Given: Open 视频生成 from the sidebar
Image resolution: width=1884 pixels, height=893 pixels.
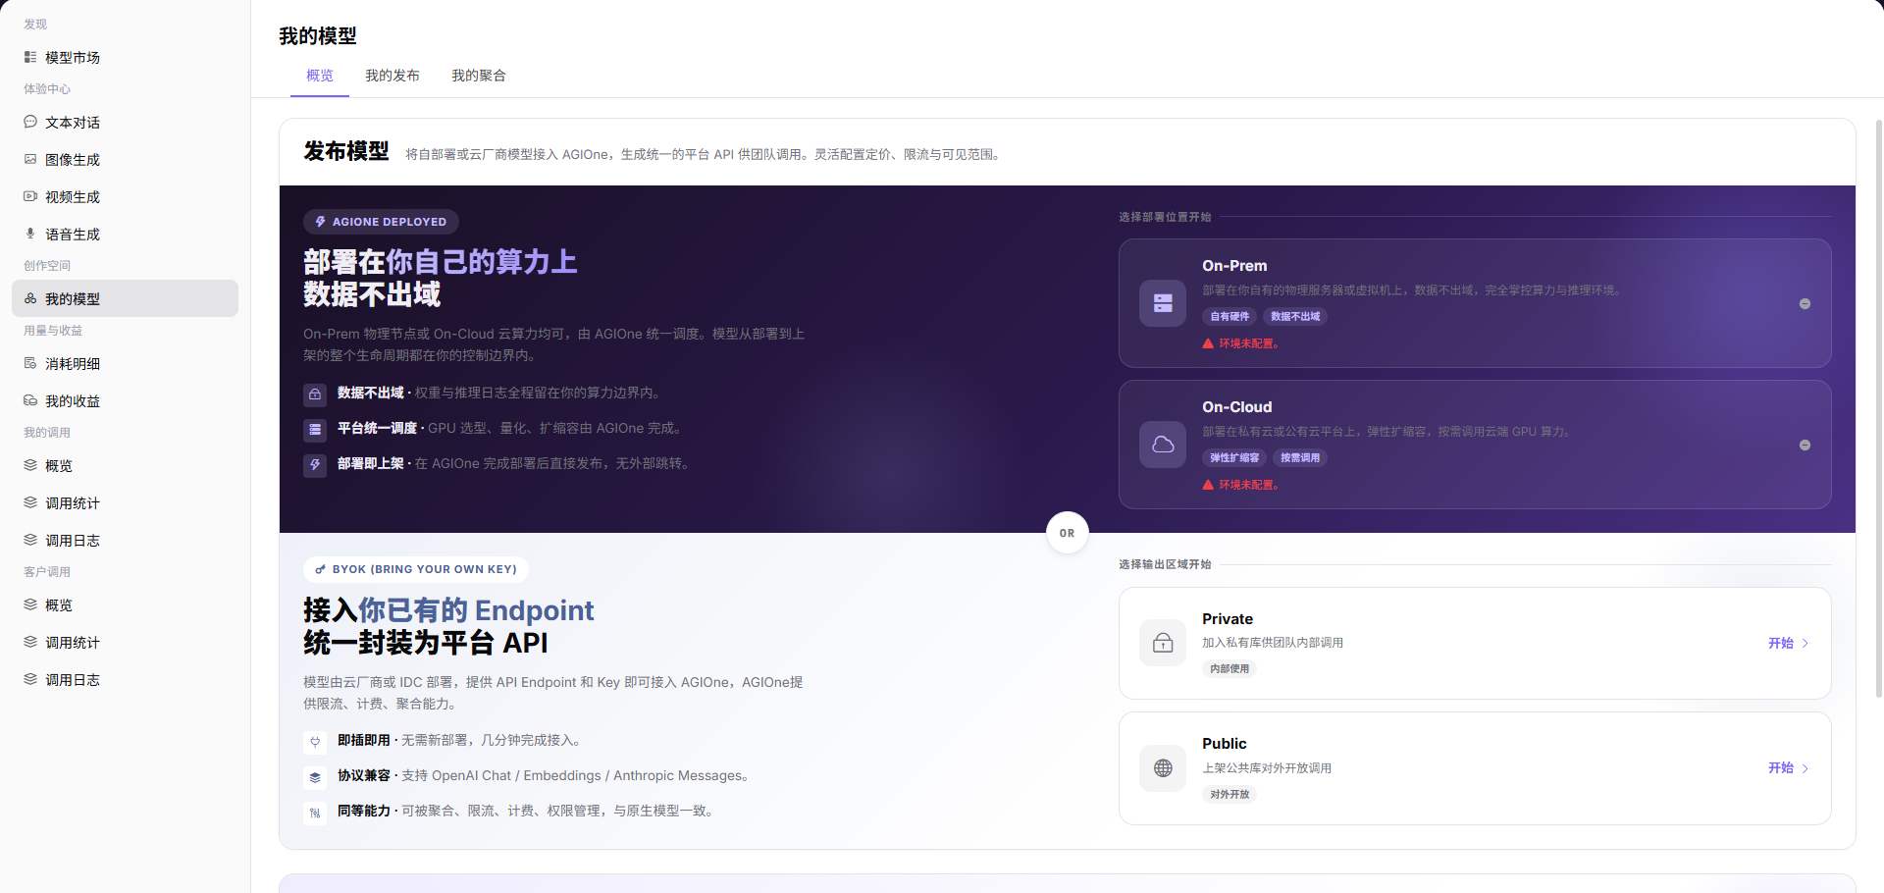Looking at the screenshot, I should [125, 196].
